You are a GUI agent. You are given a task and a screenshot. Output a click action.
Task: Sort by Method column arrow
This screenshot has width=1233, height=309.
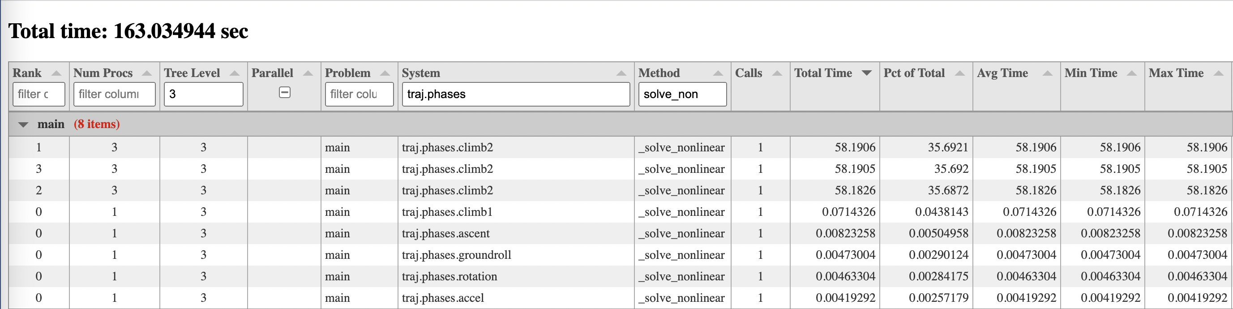pos(718,73)
